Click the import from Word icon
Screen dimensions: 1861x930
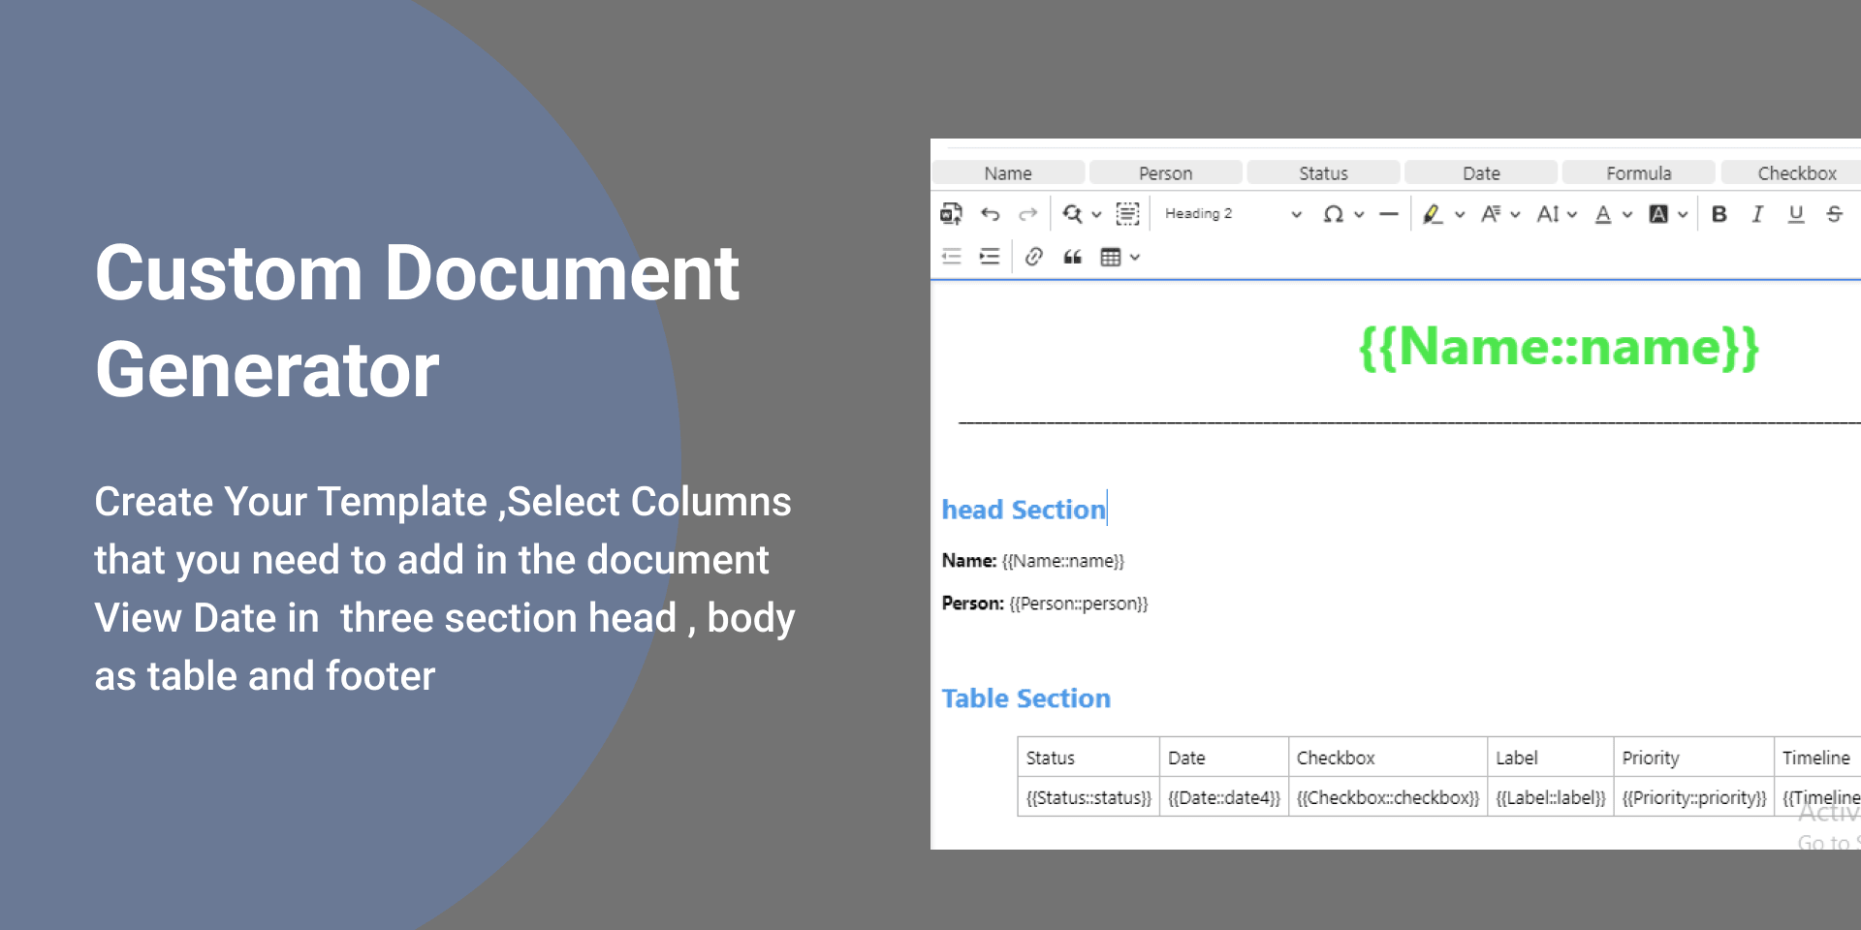(951, 214)
